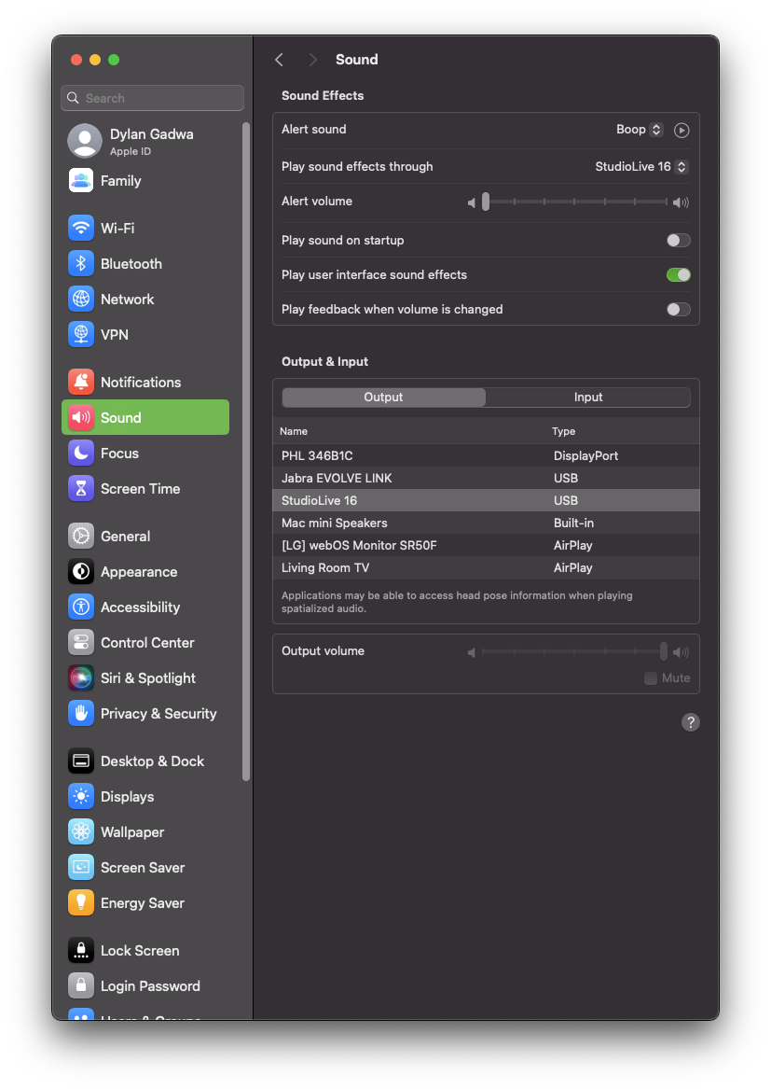Viewport: 771px width, 1089px height.
Task: Check the Mute checkbox
Action: 650,677
